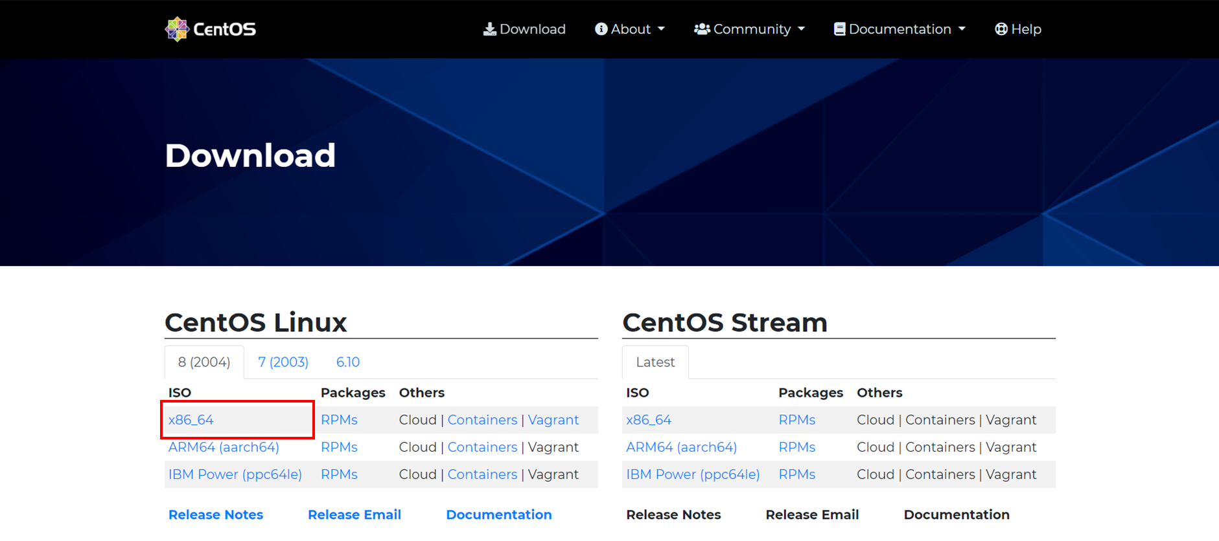The image size is (1219, 541).
Task: Open Containers link in CentOS Linux ARM64 row
Action: click(x=482, y=447)
